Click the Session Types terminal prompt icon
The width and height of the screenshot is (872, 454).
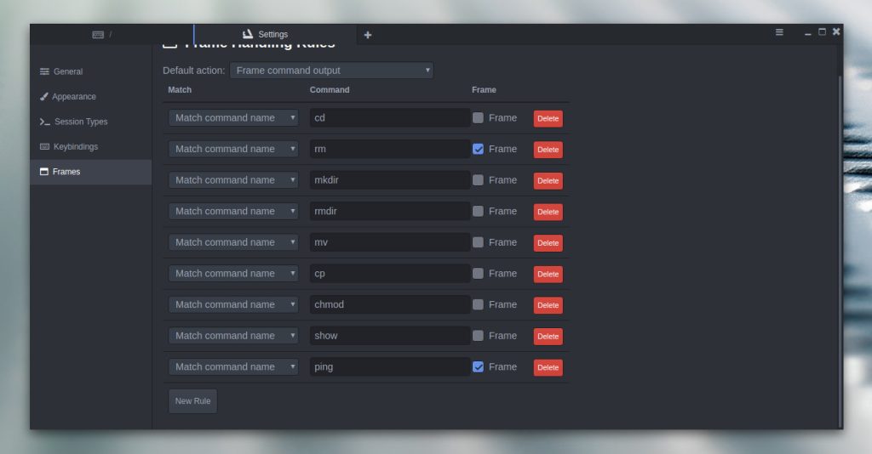point(44,122)
